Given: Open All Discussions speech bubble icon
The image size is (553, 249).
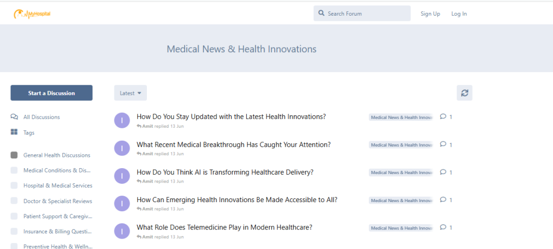Looking at the screenshot, I should click(14, 117).
